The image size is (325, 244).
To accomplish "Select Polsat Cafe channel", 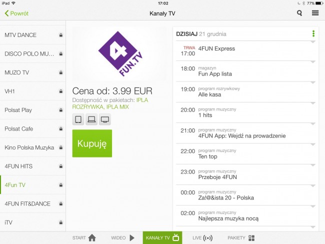I will click(32, 128).
